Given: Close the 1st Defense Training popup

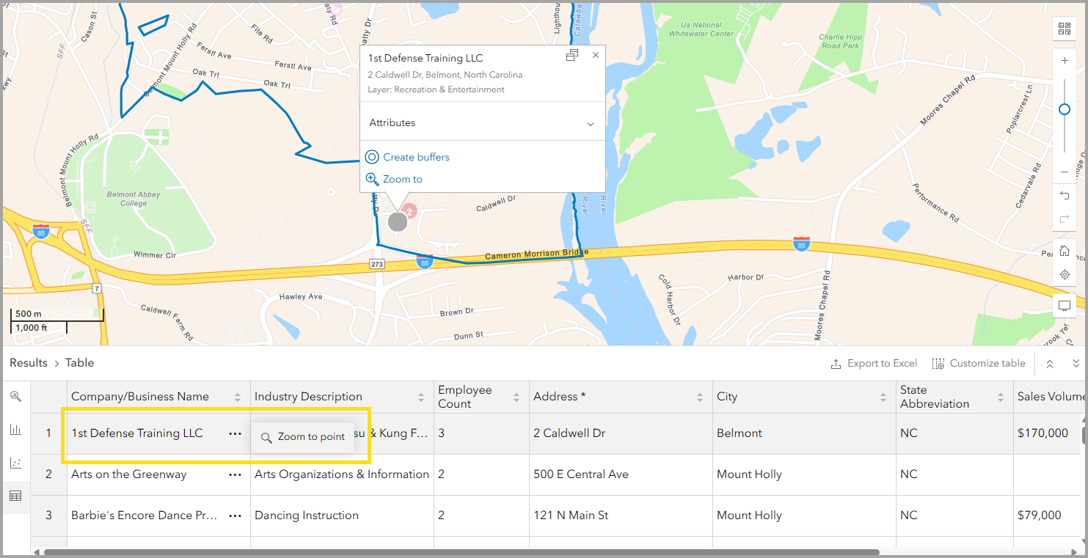Looking at the screenshot, I should point(596,55).
